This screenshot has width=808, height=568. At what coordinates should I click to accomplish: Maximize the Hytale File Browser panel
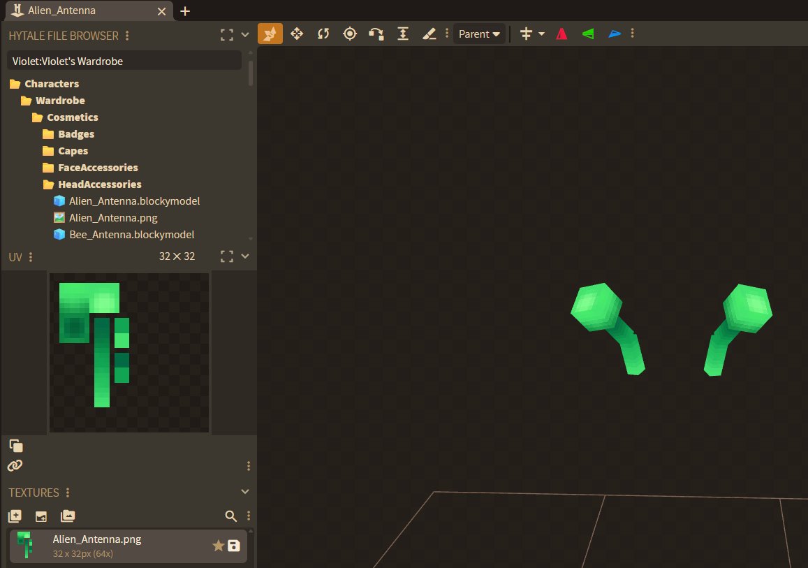[227, 35]
